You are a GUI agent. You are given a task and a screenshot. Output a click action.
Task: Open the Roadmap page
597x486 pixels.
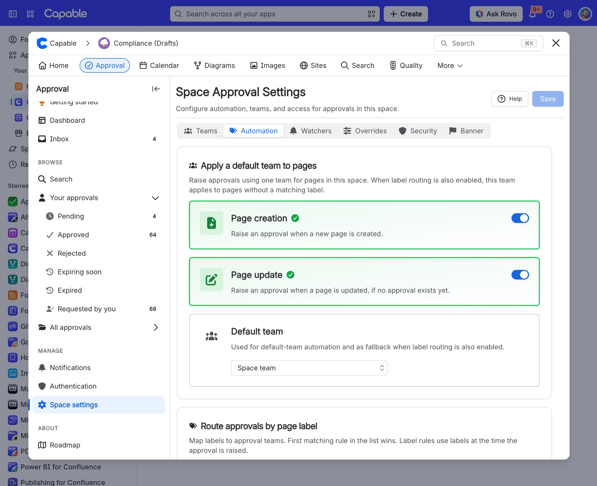(x=99, y=445)
